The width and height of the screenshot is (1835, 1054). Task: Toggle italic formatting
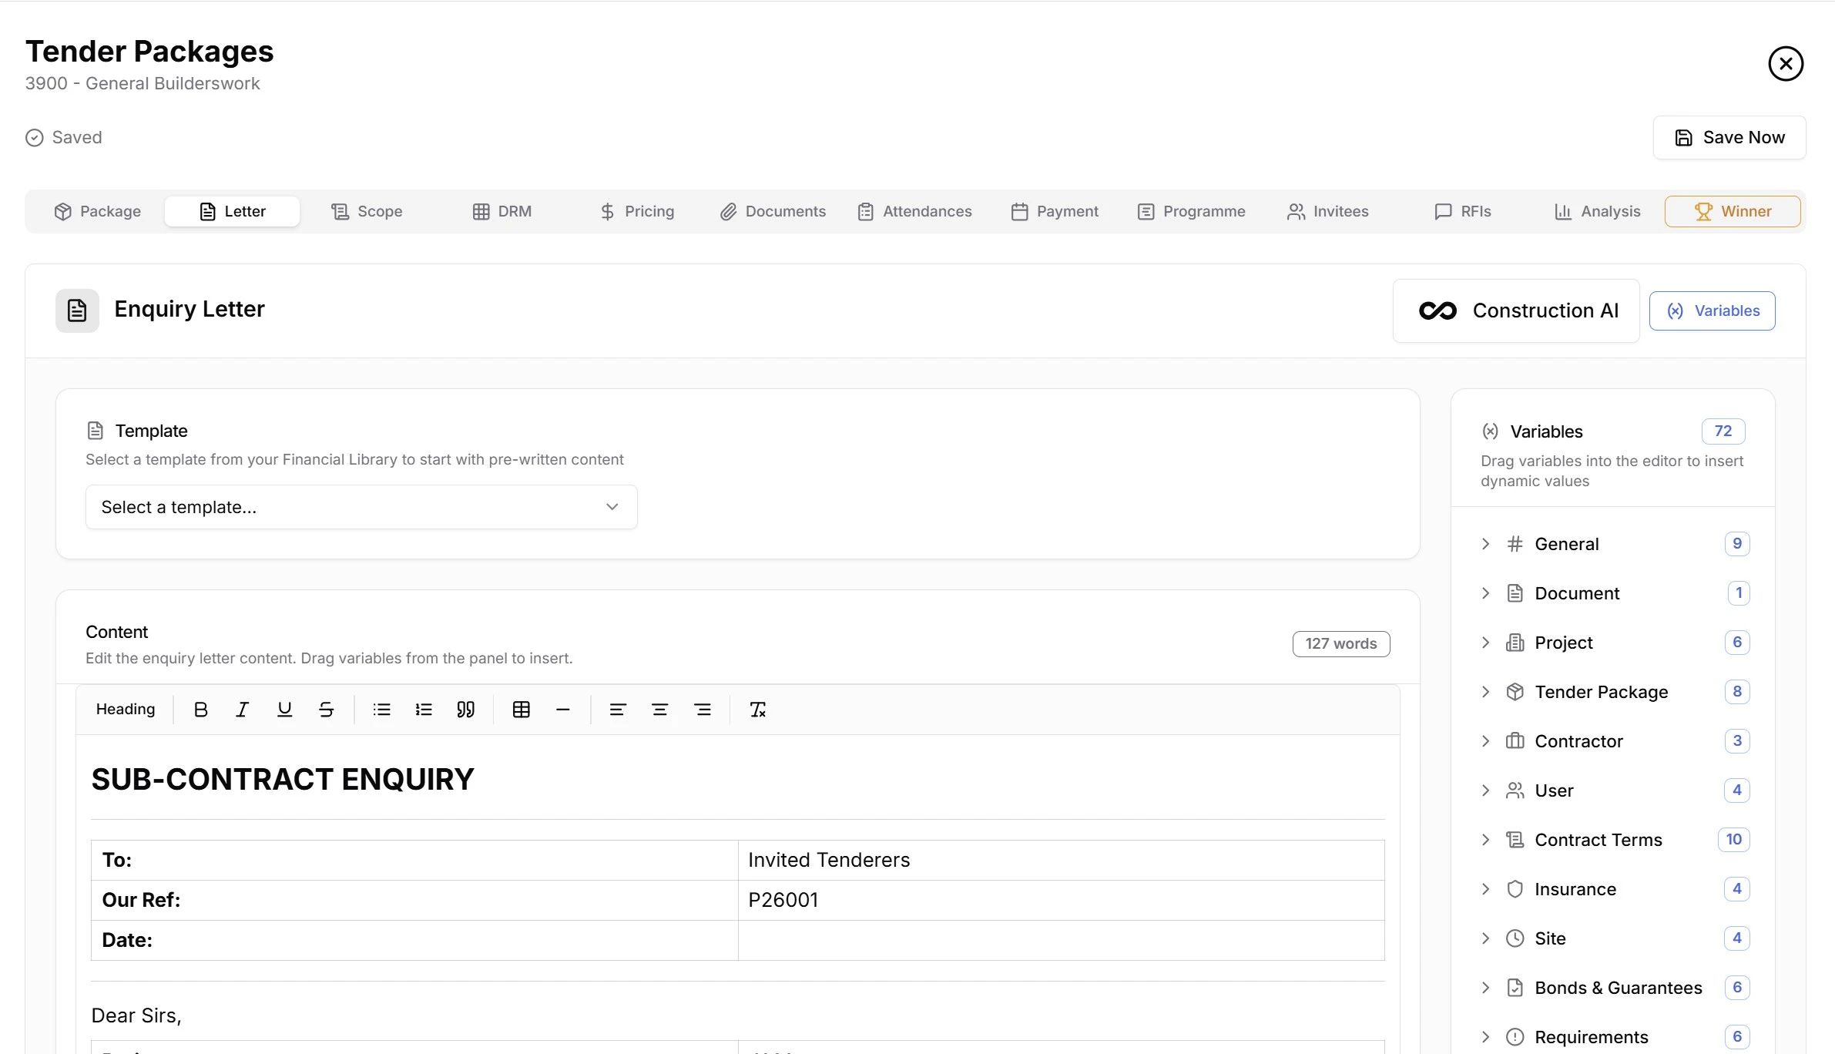tap(242, 709)
